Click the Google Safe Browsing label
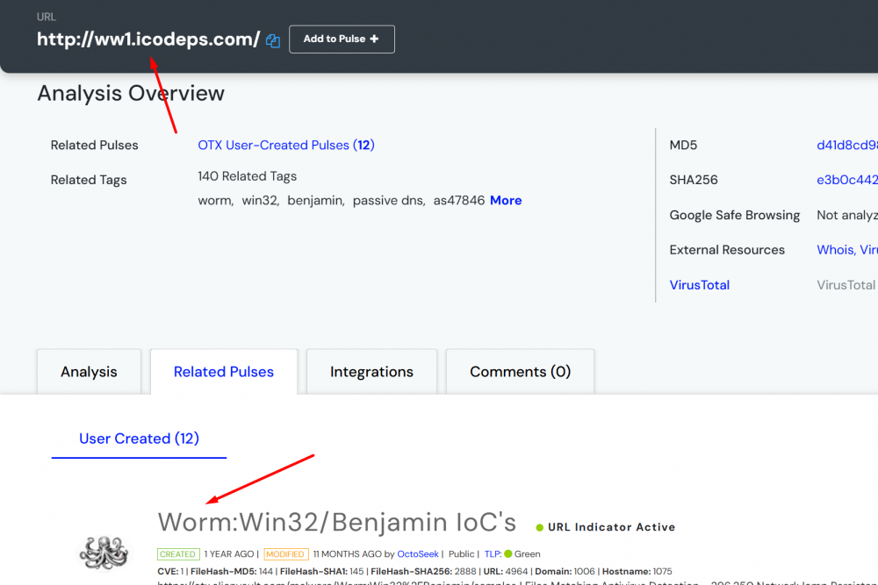This screenshot has height=585, width=878. 735,215
